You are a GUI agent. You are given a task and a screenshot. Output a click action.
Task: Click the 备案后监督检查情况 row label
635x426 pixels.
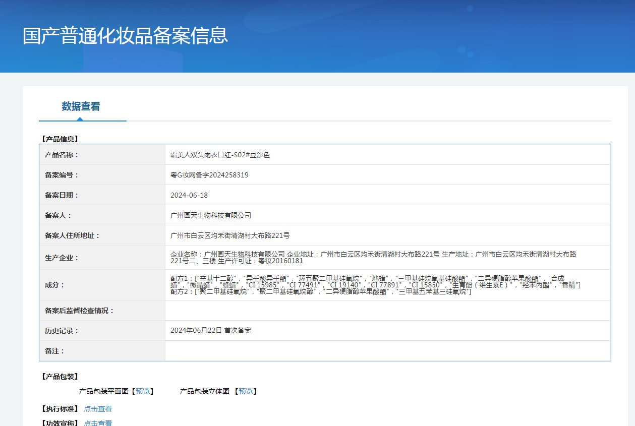[80, 311]
